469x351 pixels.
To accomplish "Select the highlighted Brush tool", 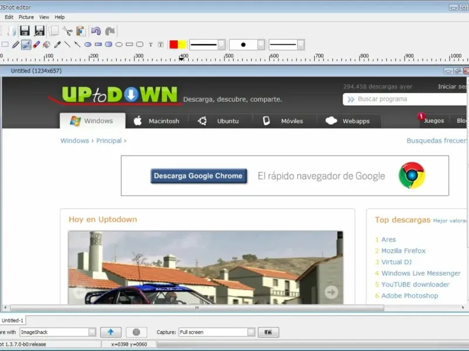I will click(x=26, y=45).
